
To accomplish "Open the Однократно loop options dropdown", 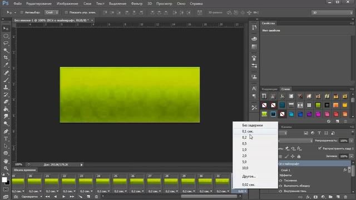I will click(x=32, y=197).
